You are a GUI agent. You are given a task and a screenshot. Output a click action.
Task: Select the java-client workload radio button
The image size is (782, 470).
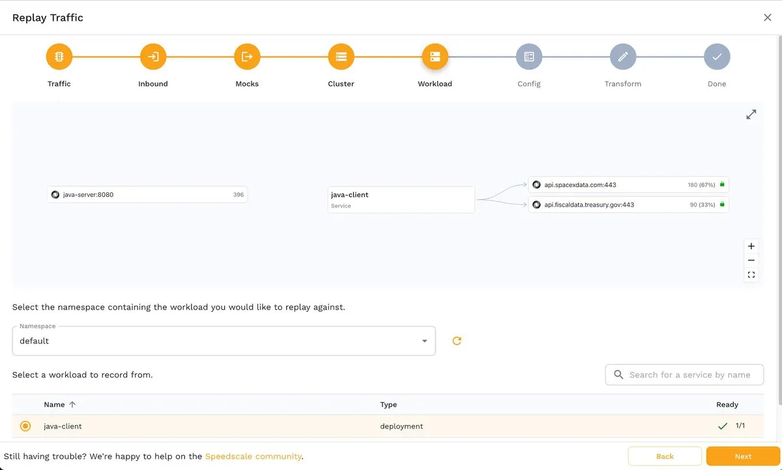point(25,426)
